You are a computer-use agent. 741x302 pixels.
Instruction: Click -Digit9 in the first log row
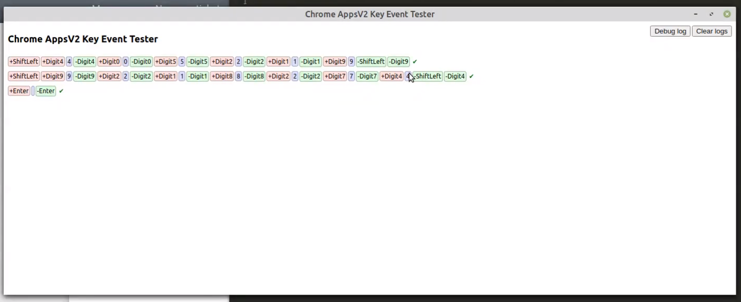coord(398,61)
